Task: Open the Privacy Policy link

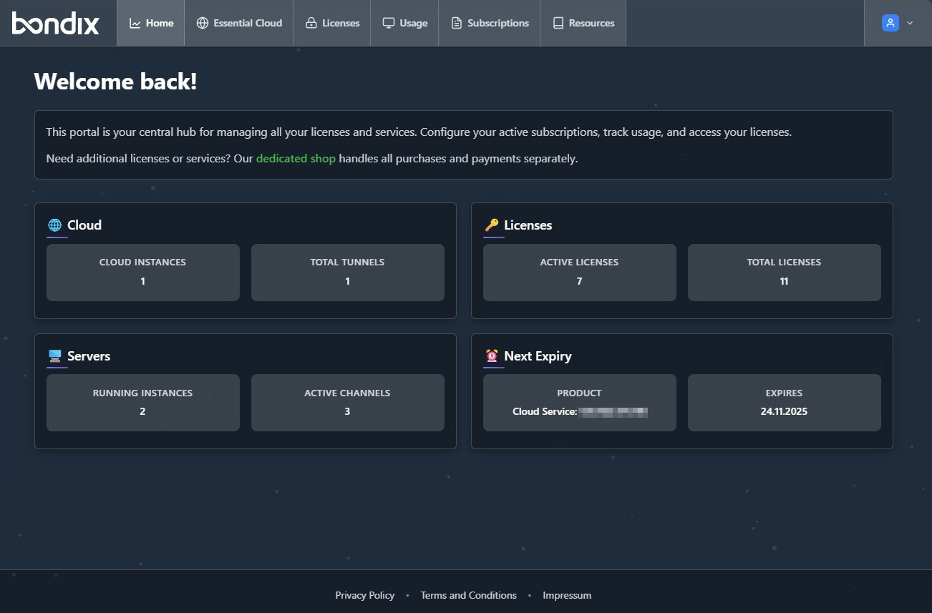Action: pos(364,595)
